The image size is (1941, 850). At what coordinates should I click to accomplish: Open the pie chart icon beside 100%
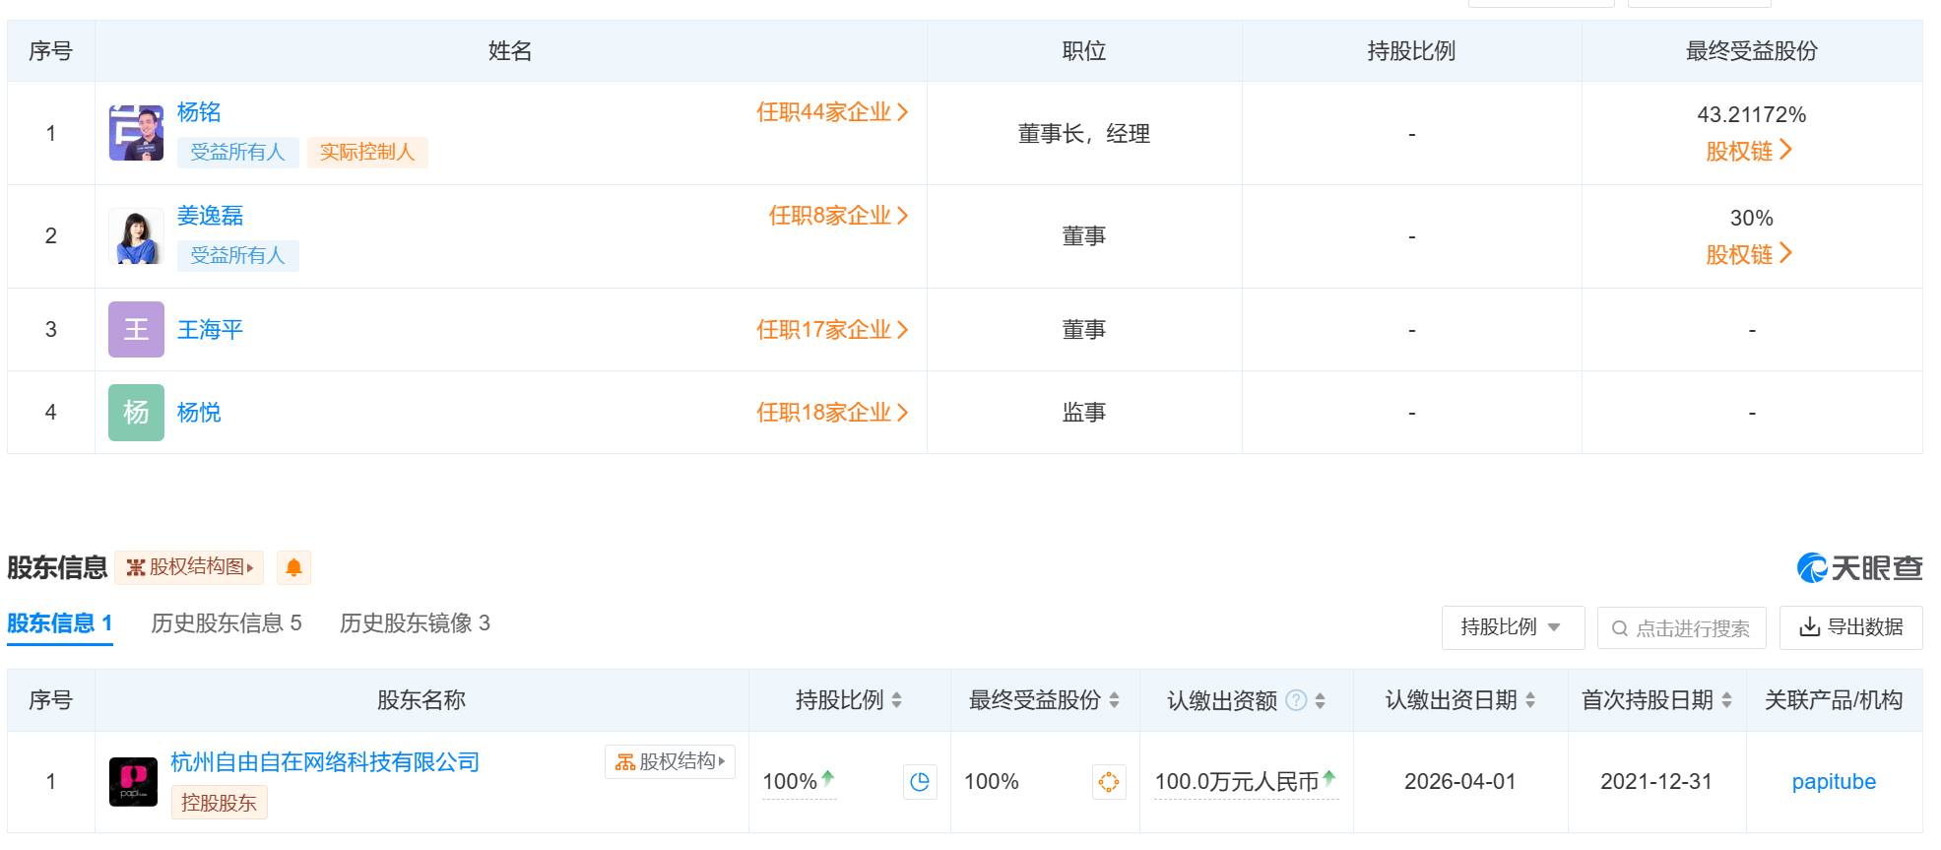click(x=920, y=782)
